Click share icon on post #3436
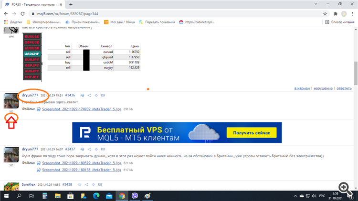Screen dimensions: 358x201 tap(89, 95)
